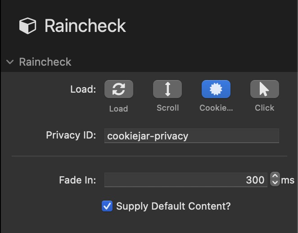Increase Fade In with stepper up arrow
Screen dimensions: 298x233
pyautogui.click(x=275, y=176)
